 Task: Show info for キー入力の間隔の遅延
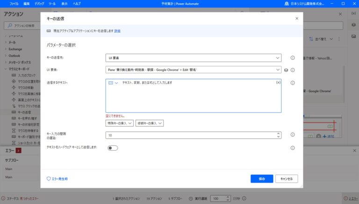tap(293, 135)
